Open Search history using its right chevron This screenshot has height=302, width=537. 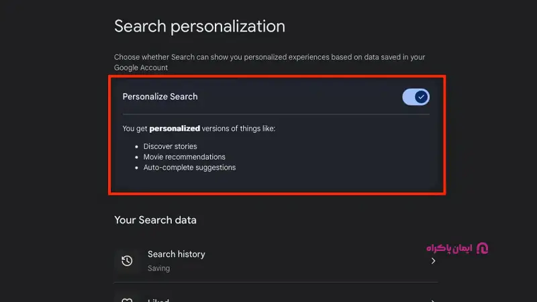433,260
